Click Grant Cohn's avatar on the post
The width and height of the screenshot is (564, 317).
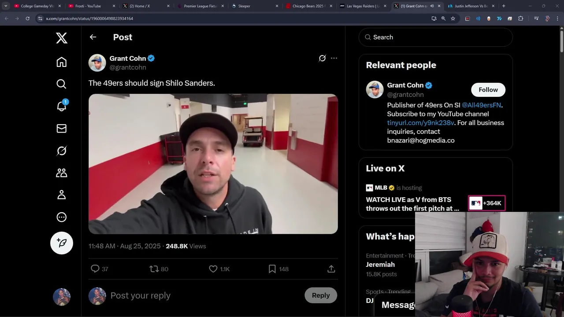click(x=97, y=63)
